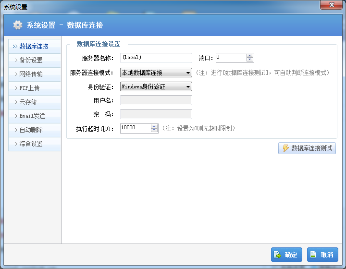The width and height of the screenshot is (346, 269).
Task: Increase the 端口 value with up arrow
Action: tap(249, 56)
